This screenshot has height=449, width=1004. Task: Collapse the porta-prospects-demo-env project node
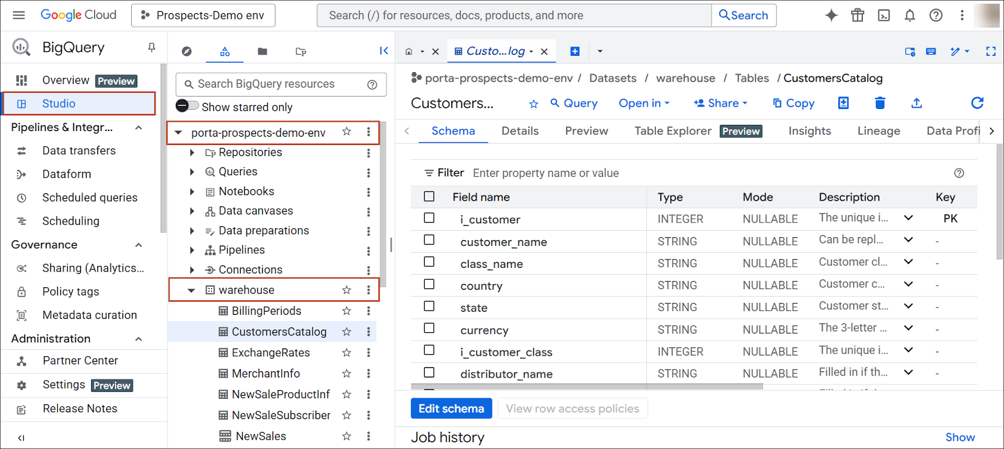(178, 133)
